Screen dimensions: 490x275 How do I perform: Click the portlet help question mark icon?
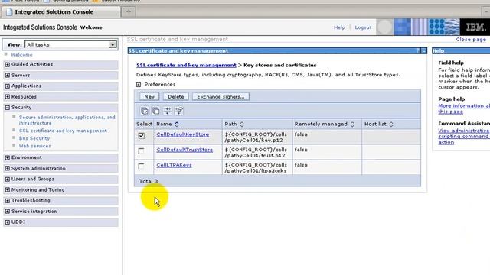[x=417, y=51]
